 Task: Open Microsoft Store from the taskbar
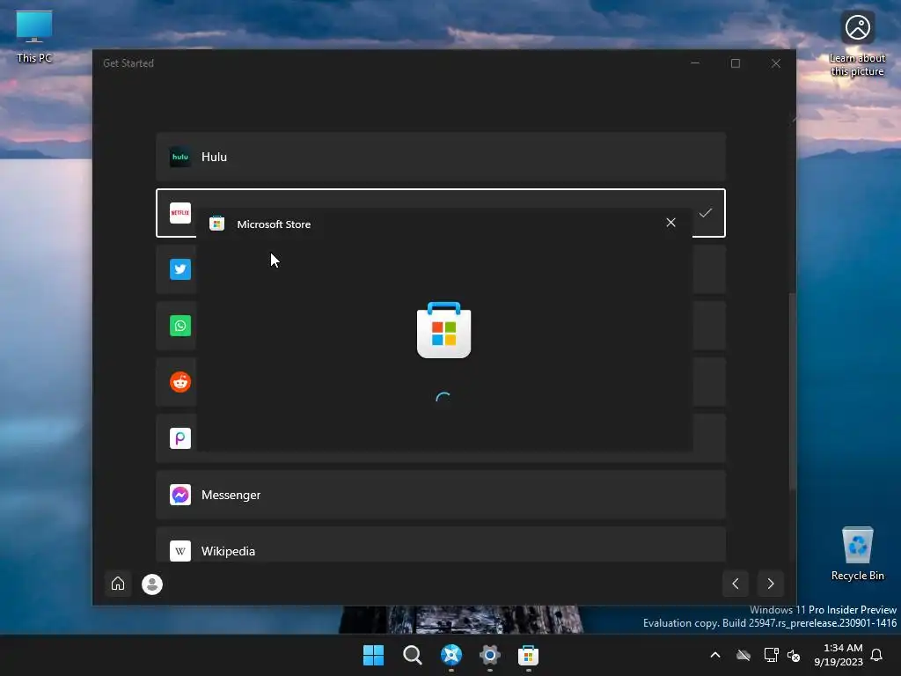(x=528, y=655)
